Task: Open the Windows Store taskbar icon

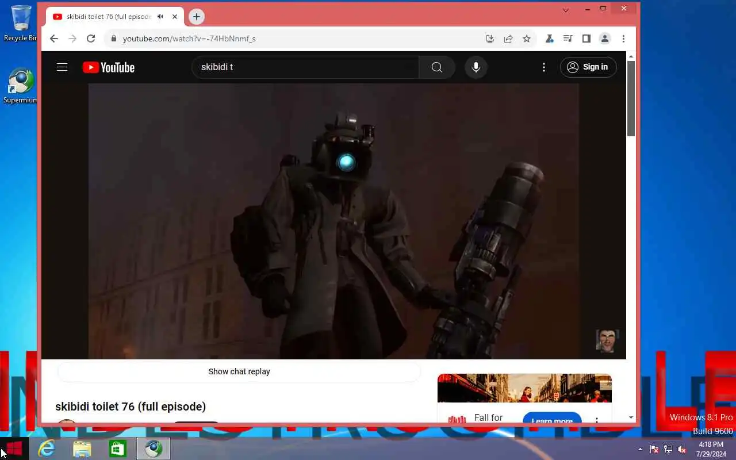Action: tap(118, 448)
